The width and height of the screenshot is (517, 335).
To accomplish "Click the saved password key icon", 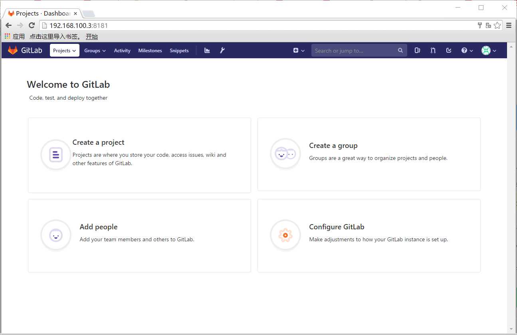I will coord(480,26).
